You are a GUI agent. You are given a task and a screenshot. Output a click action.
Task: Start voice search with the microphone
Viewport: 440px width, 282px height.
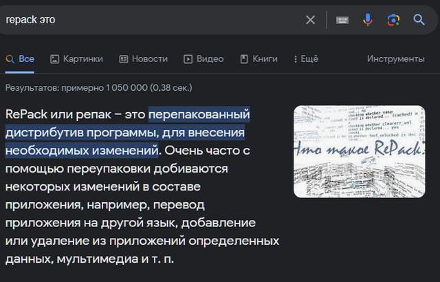point(368,20)
